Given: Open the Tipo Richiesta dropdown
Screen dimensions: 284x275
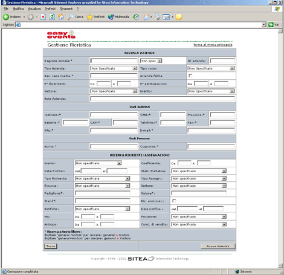Looking at the screenshot, I should [103, 178].
